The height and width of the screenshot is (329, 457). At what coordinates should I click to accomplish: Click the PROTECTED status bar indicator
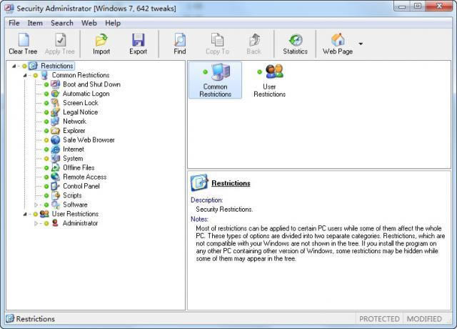[x=379, y=319]
